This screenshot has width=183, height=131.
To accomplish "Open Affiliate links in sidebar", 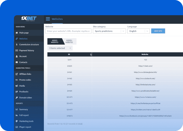I will click(25, 74).
